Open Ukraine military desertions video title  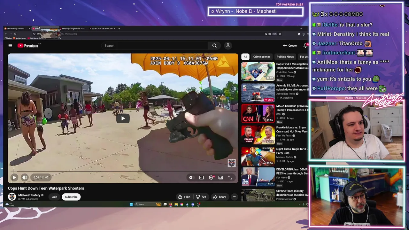(292, 193)
